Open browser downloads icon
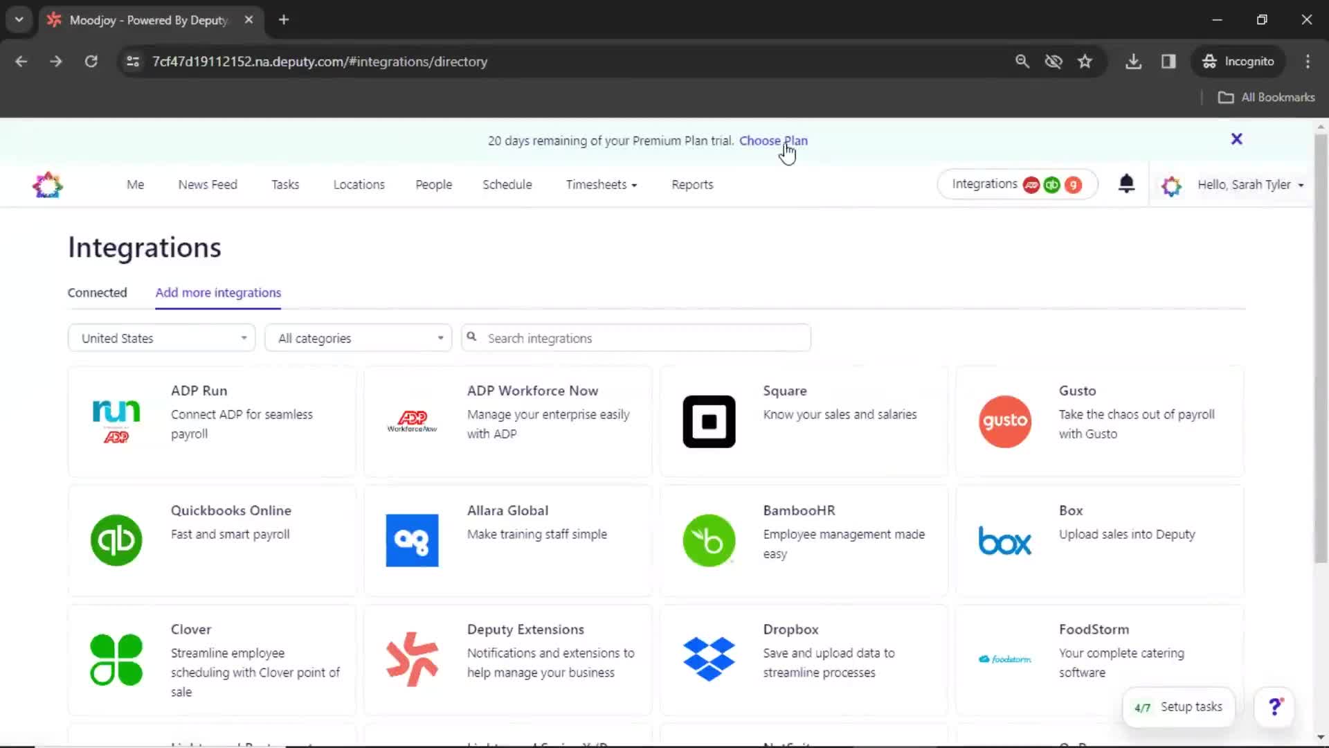The width and height of the screenshot is (1329, 748). [x=1133, y=62]
